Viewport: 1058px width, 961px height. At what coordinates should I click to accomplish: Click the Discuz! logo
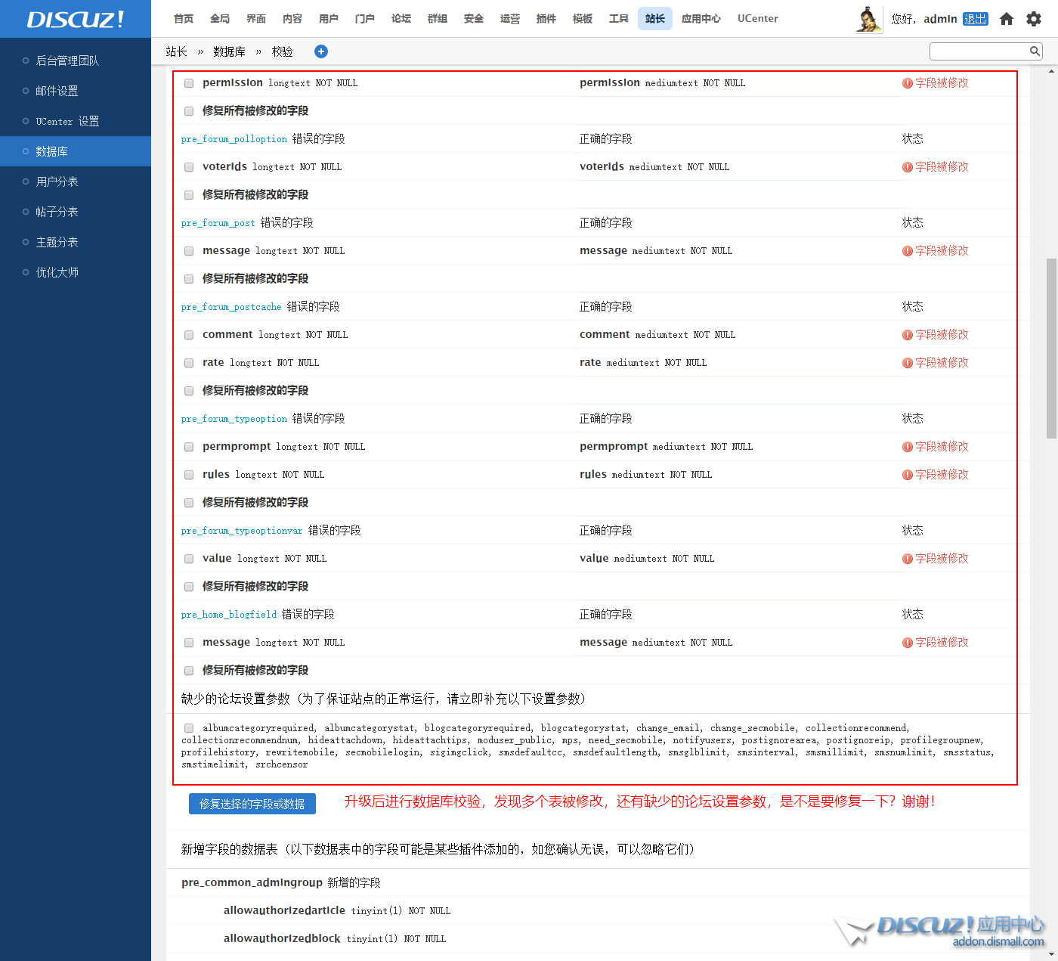(75, 19)
